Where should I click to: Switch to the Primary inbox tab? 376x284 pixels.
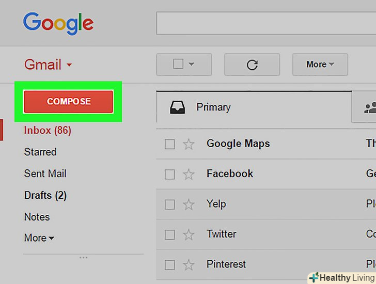(x=254, y=107)
